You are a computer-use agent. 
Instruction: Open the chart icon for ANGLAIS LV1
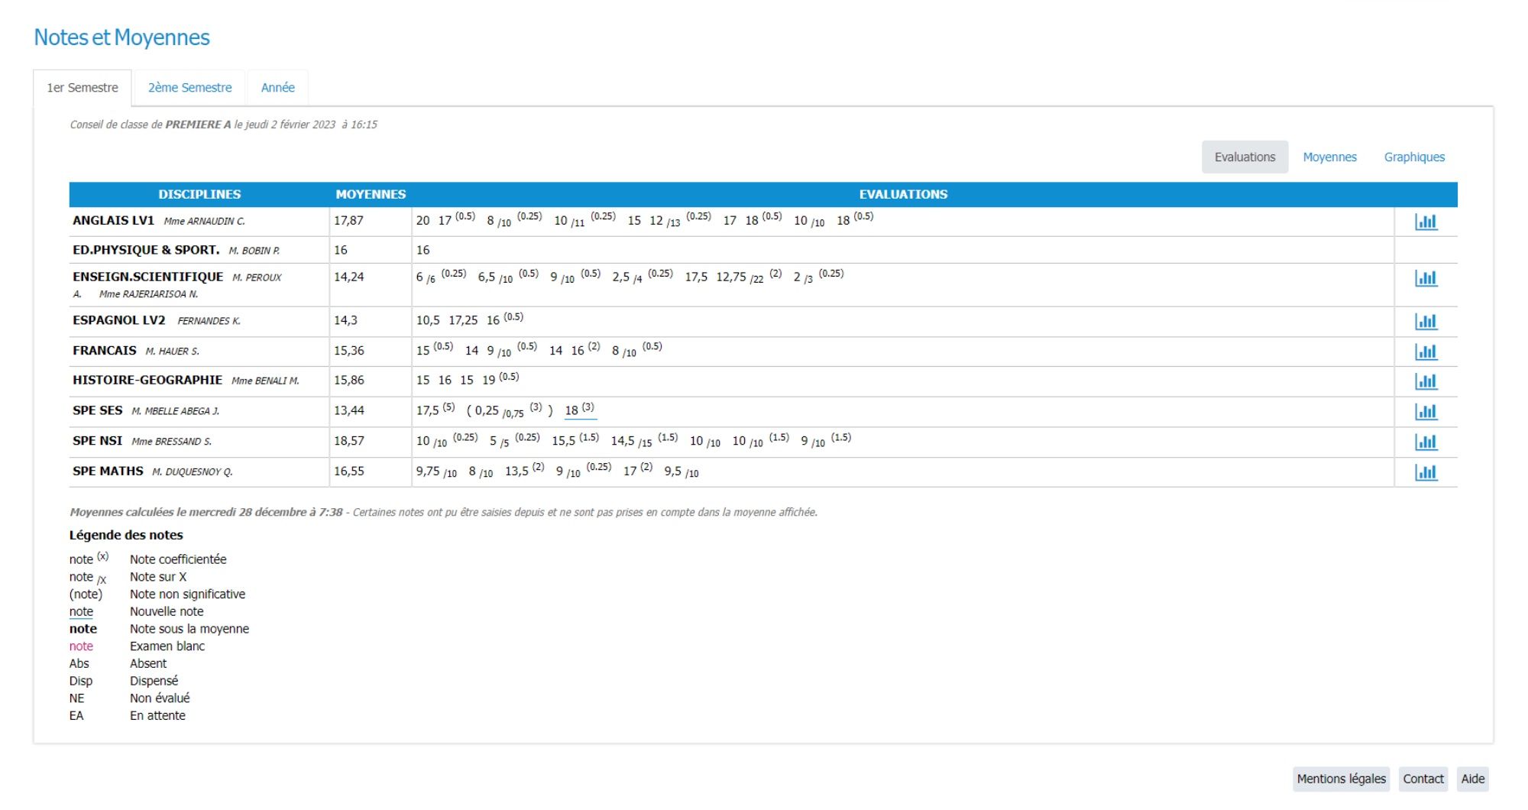click(x=1426, y=222)
